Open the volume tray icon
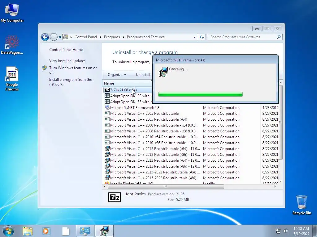 [286, 231]
